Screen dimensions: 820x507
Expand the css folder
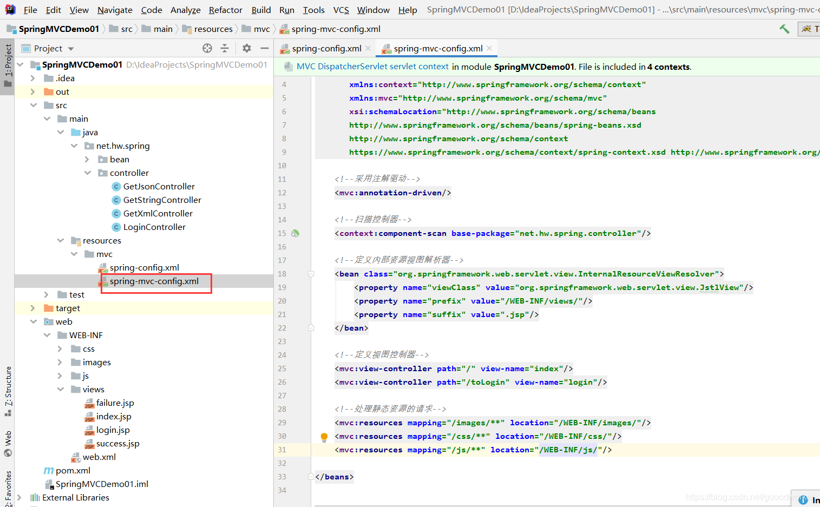coord(60,349)
